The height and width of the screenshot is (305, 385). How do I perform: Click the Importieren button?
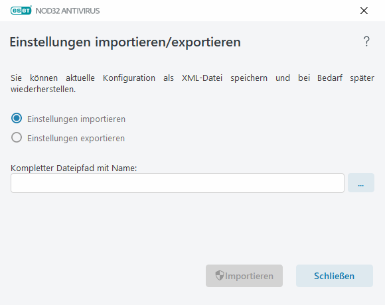click(x=244, y=276)
